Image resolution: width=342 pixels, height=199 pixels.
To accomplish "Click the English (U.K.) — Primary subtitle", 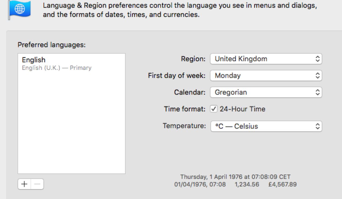I will pos(57,68).
